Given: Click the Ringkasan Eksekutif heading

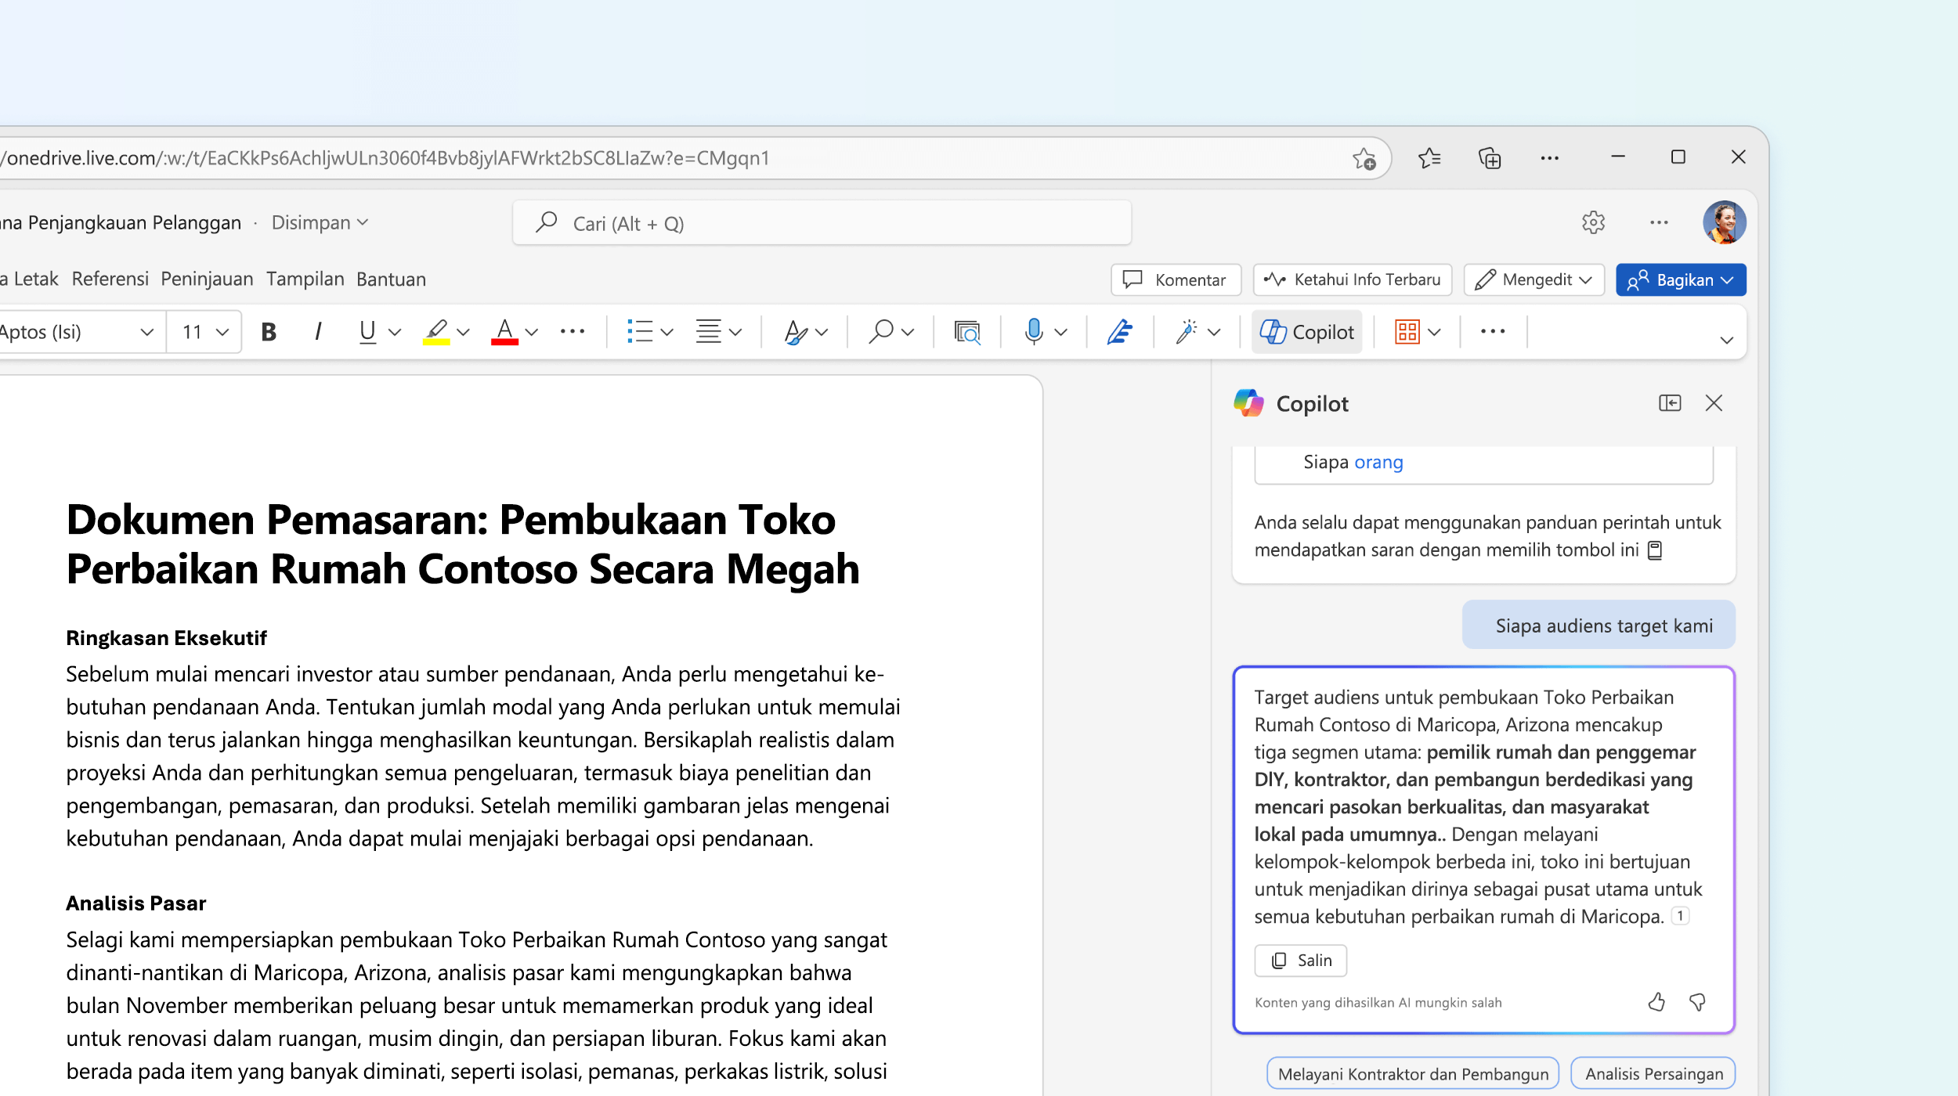Looking at the screenshot, I should [166, 638].
